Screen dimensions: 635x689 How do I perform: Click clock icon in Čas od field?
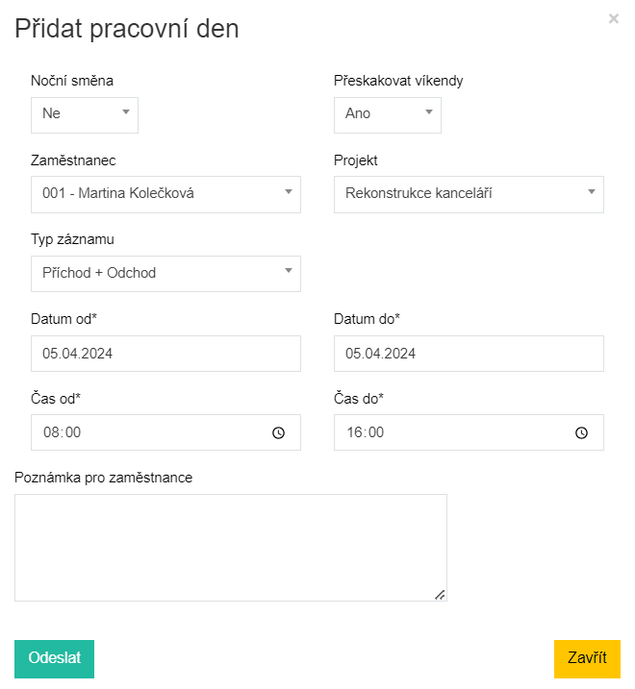pyautogui.click(x=279, y=432)
